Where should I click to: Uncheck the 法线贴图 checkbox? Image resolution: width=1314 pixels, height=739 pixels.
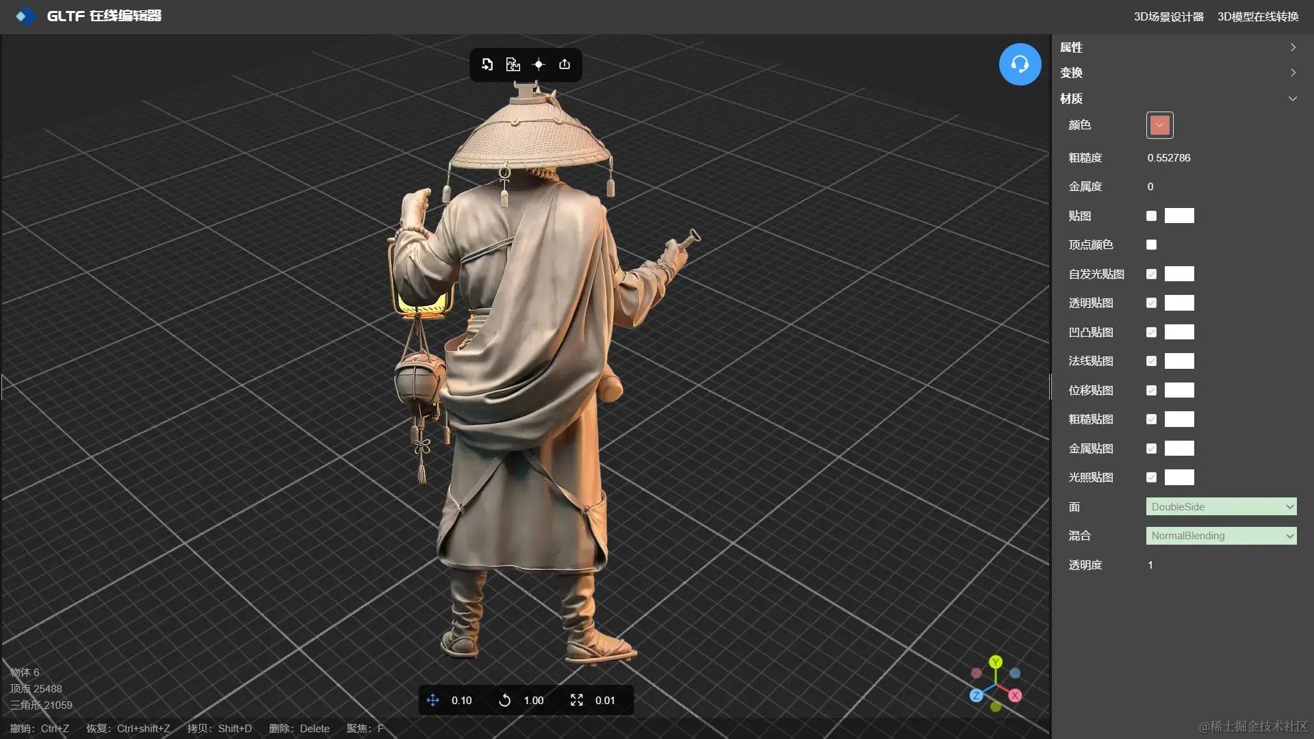pos(1151,361)
